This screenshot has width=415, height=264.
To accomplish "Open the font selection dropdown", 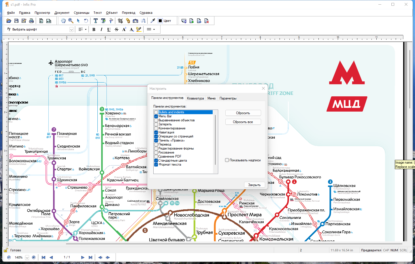I will click(x=71, y=29).
